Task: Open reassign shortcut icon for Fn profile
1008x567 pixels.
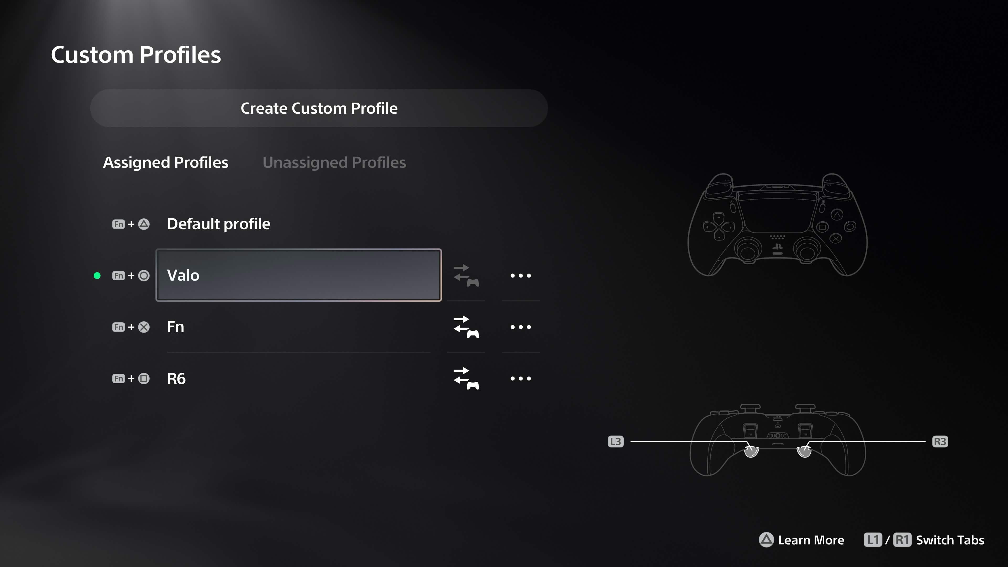Action: [x=466, y=327]
